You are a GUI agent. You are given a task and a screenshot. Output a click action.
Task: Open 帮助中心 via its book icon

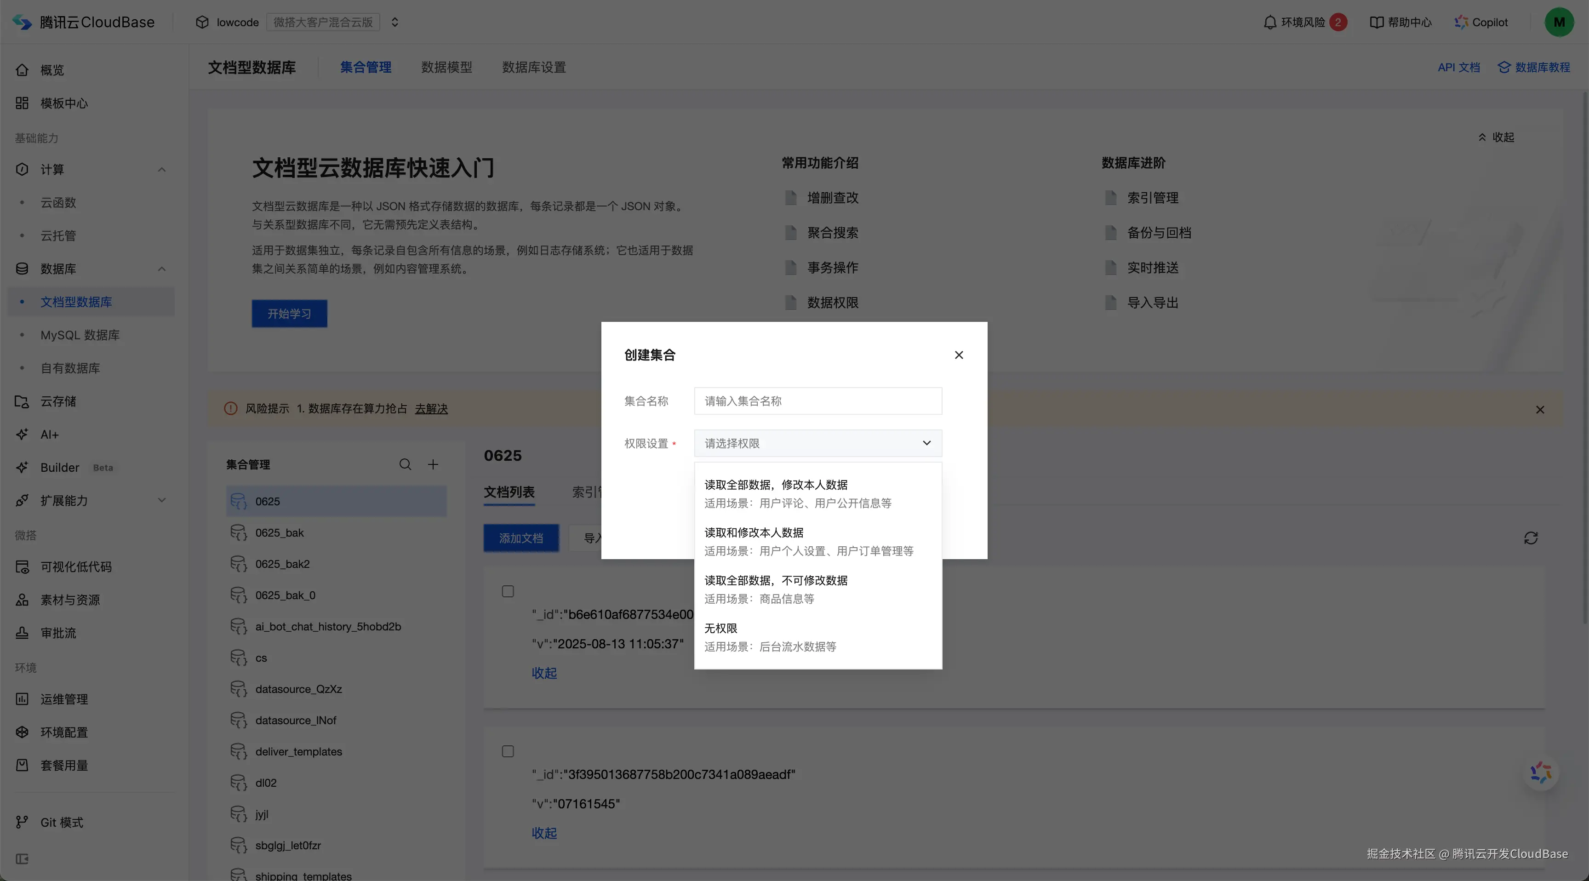click(1377, 22)
